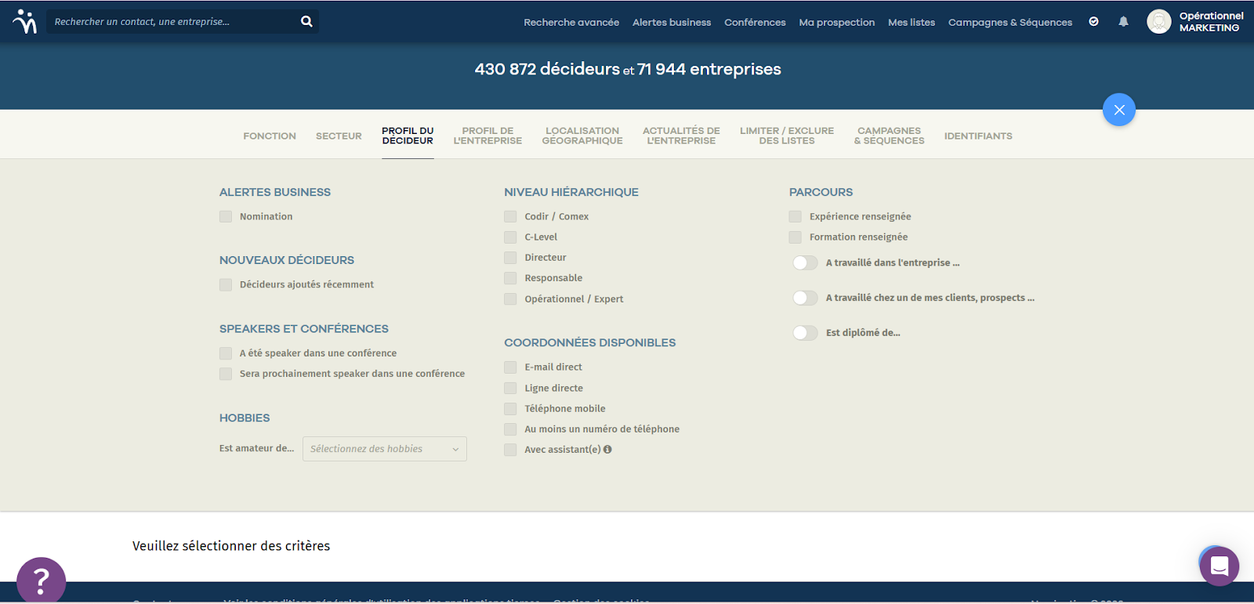Click the 430 872 décideurs count text
The image size is (1254, 604).
[x=547, y=69]
